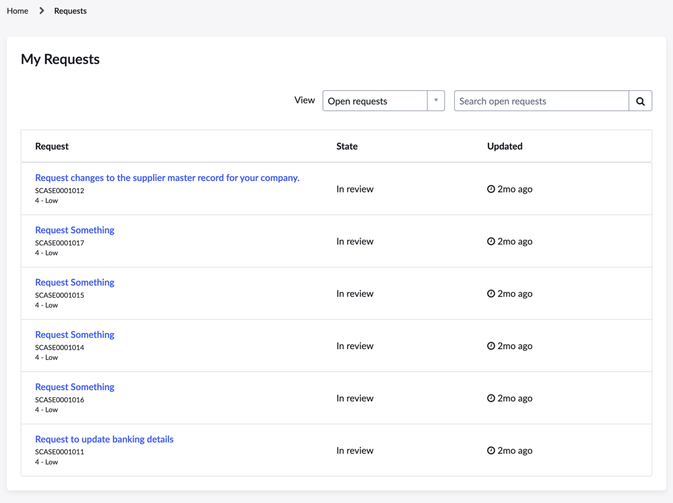673x503 pixels.
Task: Click 2mo ago for SCASE0001016
Action: pos(514,398)
